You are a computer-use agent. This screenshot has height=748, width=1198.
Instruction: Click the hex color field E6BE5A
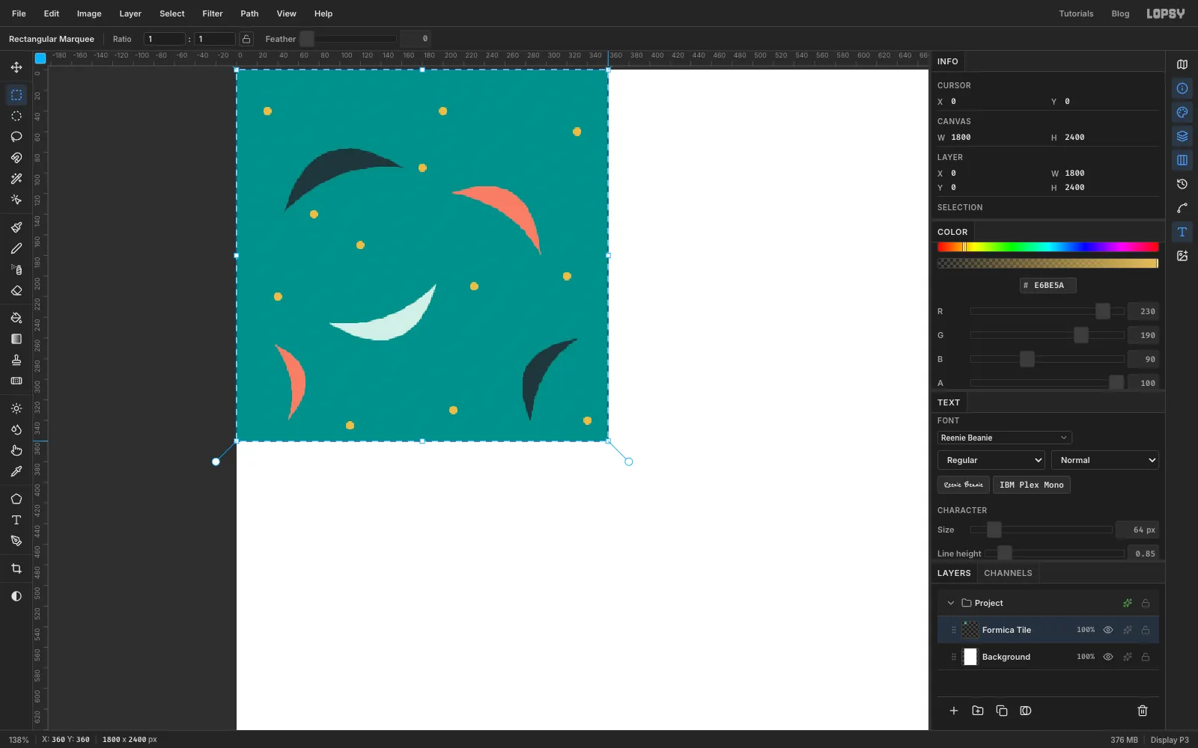coord(1048,285)
